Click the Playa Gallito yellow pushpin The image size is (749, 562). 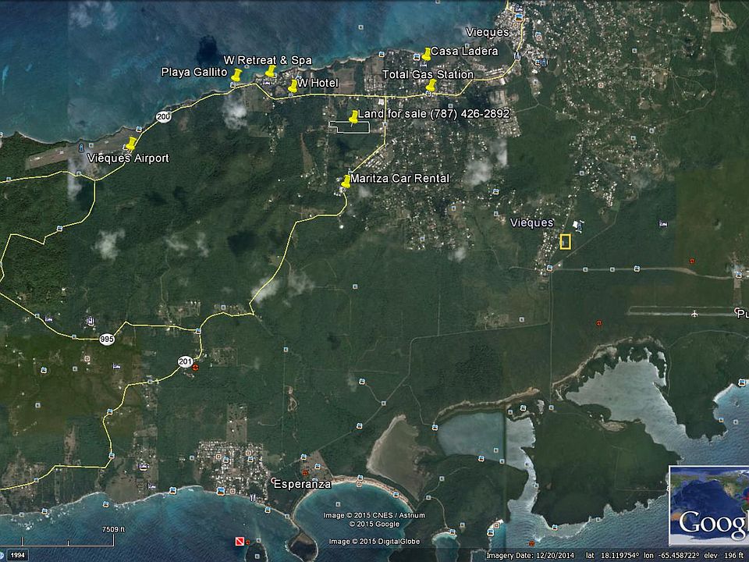(236, 75)
